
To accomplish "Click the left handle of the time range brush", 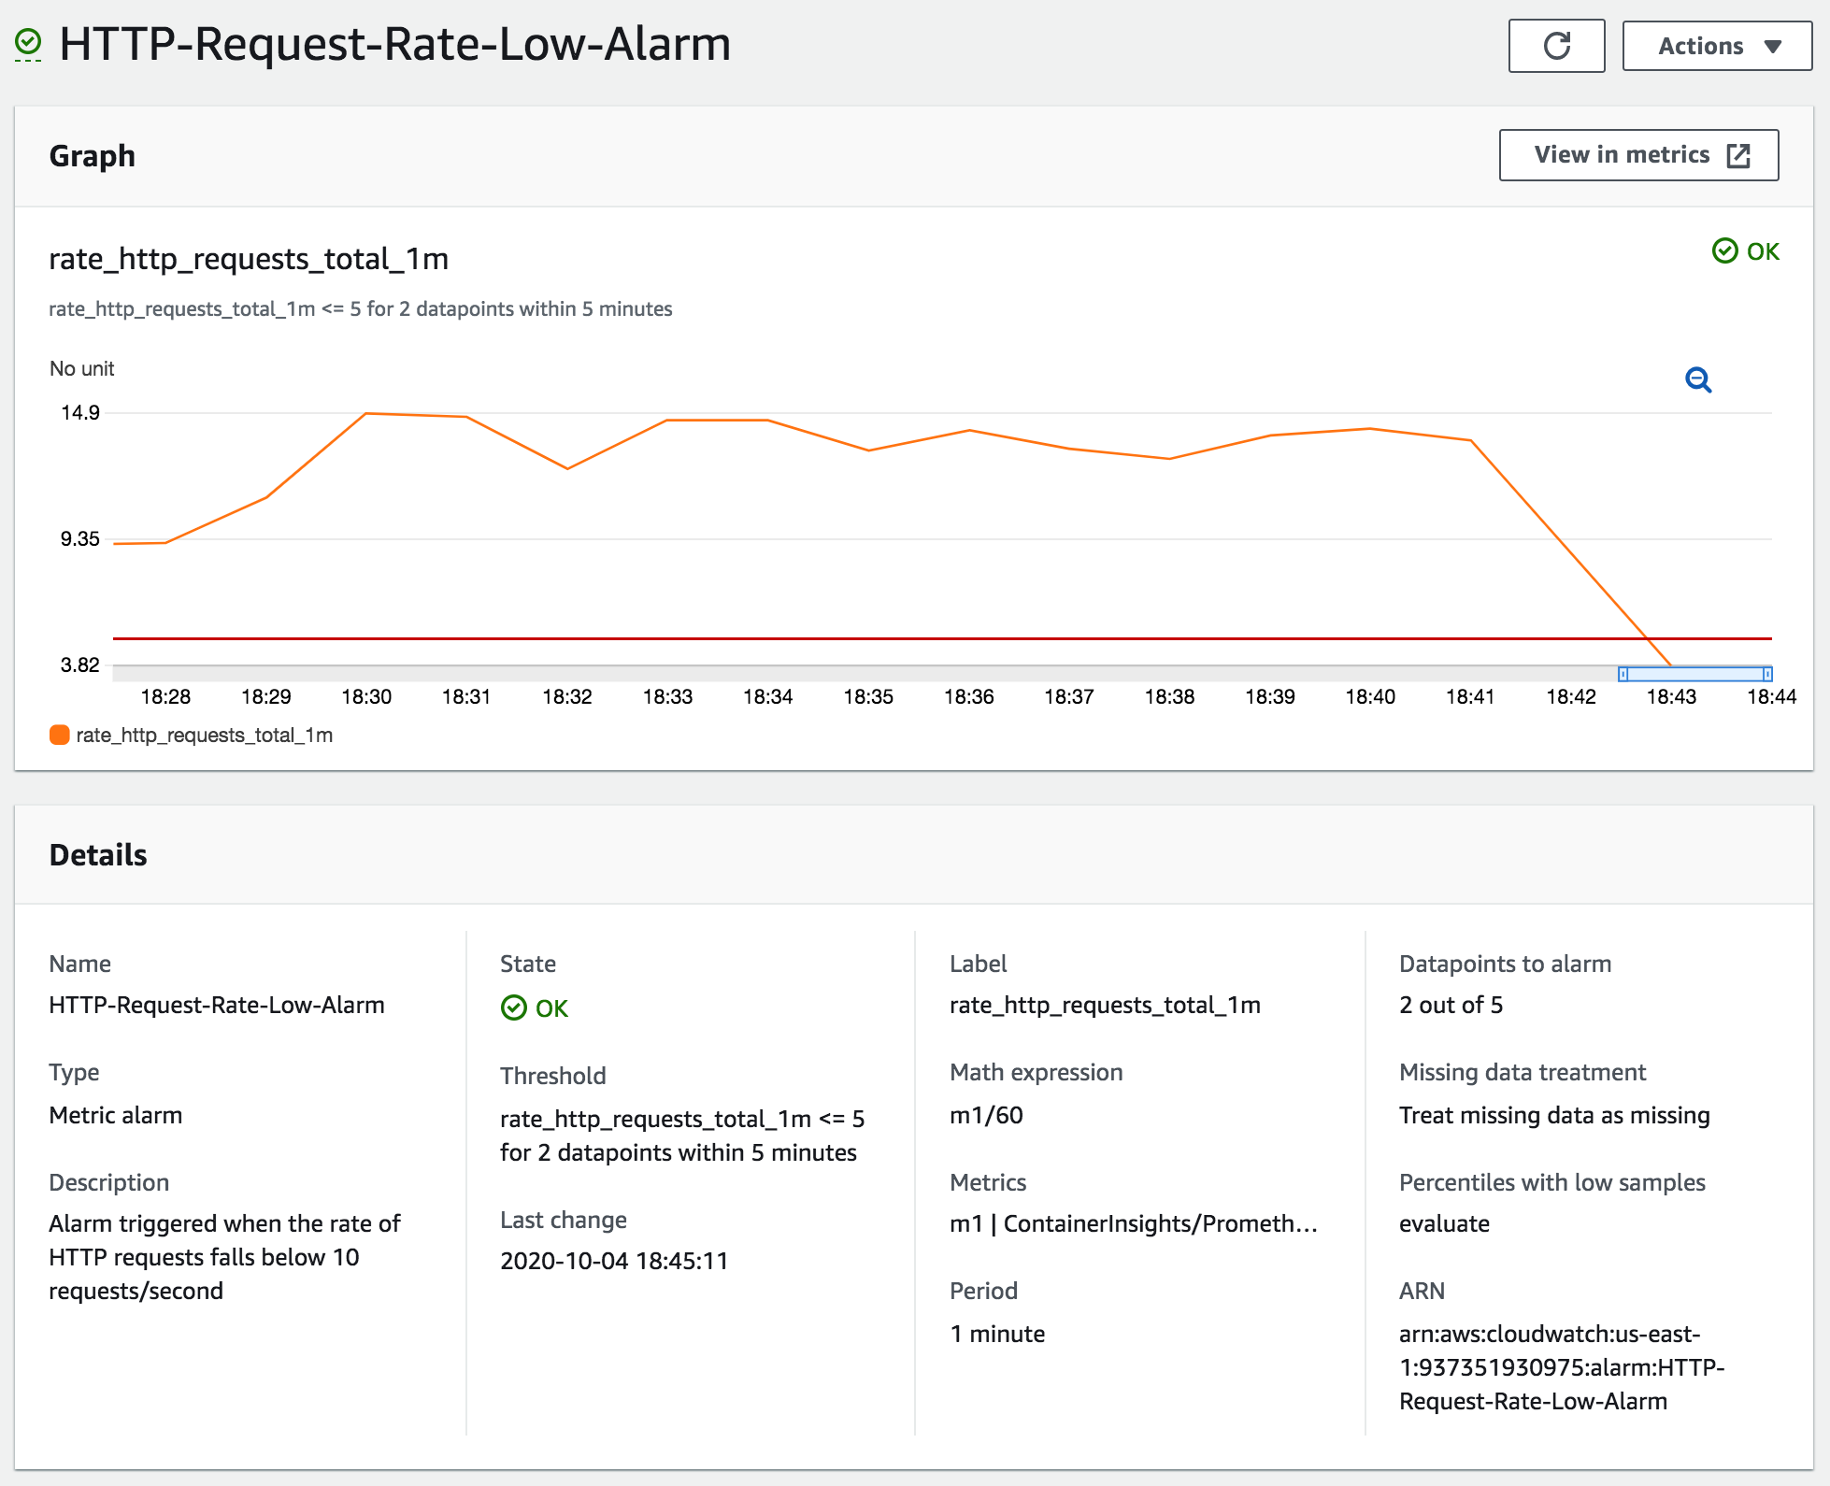I will click(1623, 674).
